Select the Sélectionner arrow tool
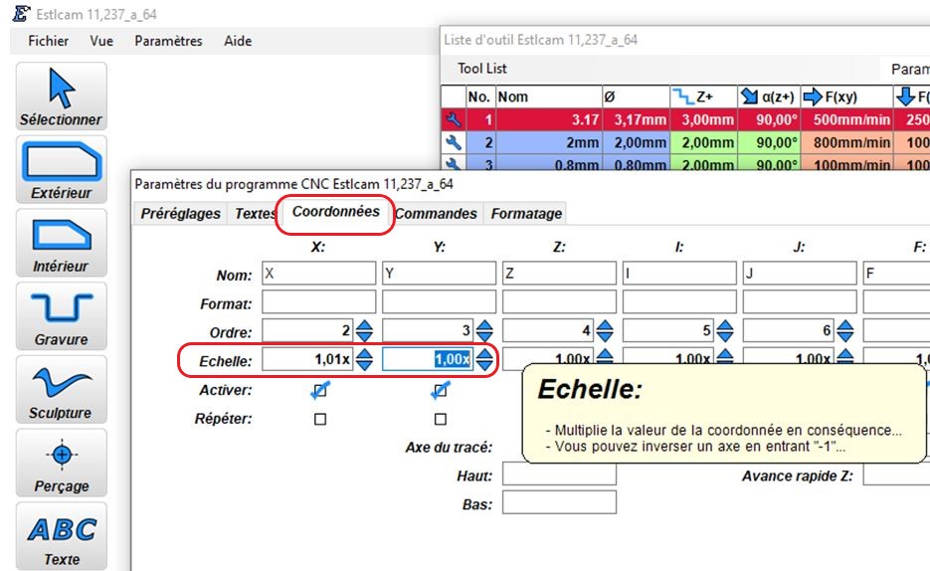Screen dimensions: 930x571 pos(62,96)
